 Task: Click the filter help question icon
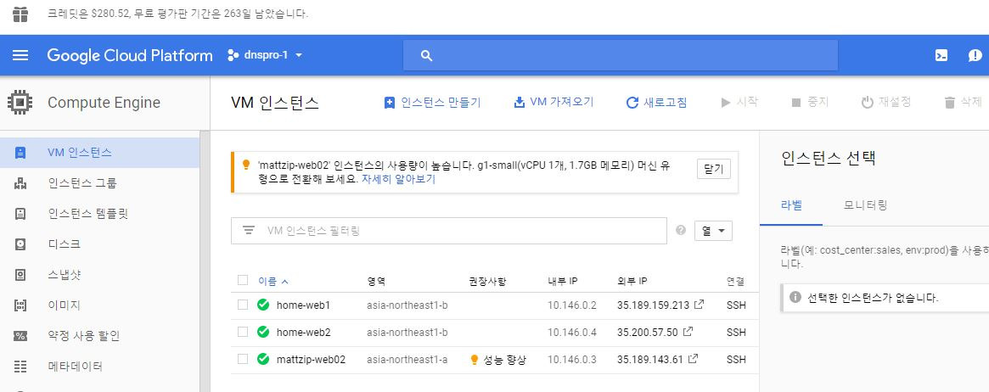tap(681, 230)
